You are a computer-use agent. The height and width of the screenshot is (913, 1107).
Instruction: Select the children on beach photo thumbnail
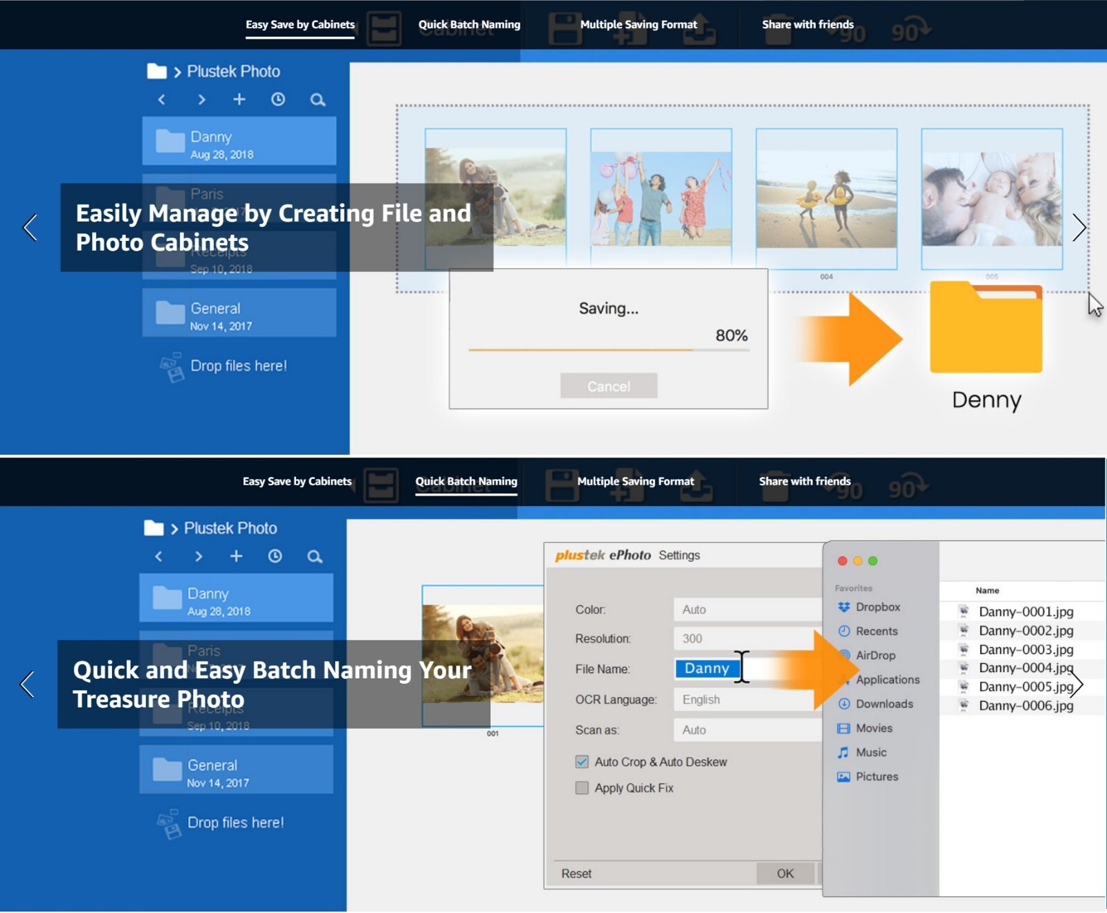(x=827, y=199)
